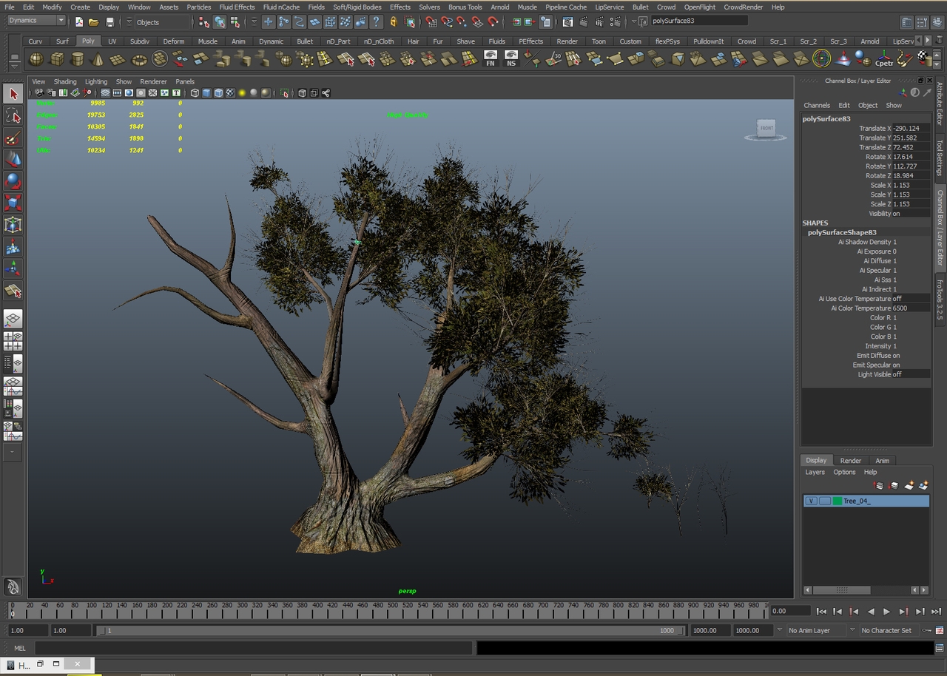
Task: Click the Tree_04_ layer green color swatch
Action: click(838, 501)
